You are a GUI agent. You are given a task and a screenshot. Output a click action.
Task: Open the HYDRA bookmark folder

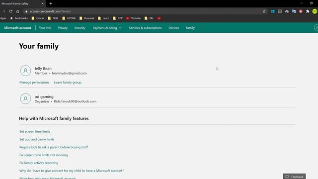(69, 18)
